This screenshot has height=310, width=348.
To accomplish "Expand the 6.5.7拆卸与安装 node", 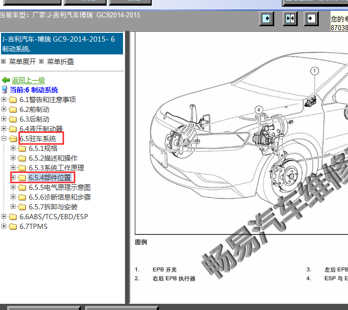I will point(13,207).
